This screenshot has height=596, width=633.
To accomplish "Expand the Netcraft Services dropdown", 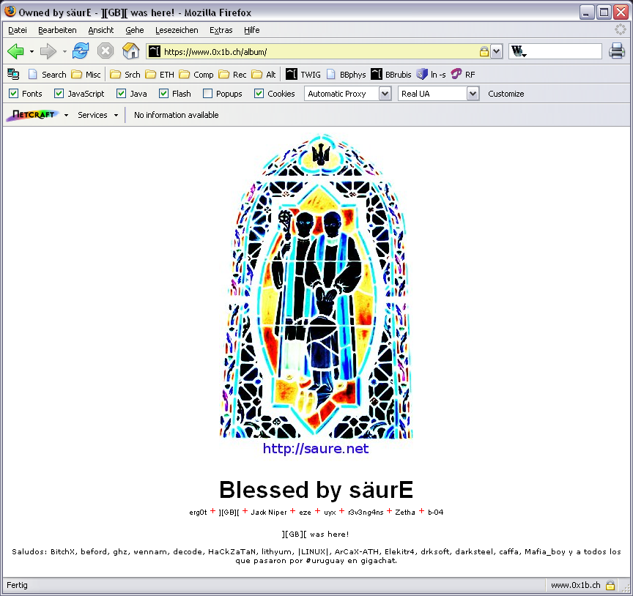I will click(x=116, y=116).
